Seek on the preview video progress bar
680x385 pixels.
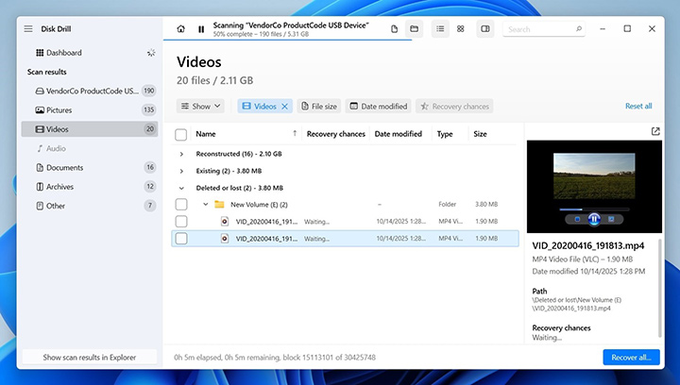[594, 209]
